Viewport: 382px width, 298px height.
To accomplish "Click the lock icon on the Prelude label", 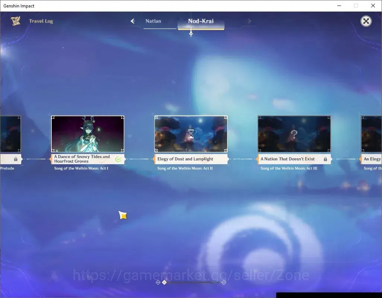I will [16, 159].
